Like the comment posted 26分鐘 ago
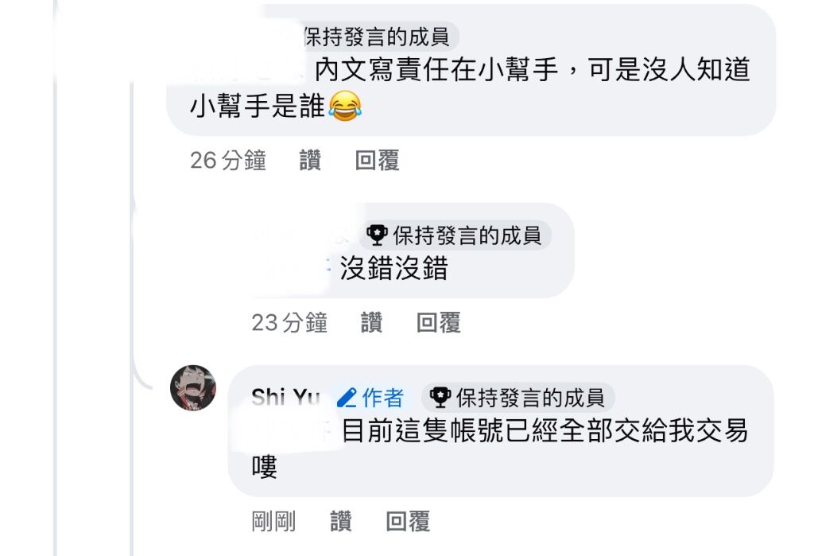The height and width of the screenshot is (556, 814). click(310, 160)
